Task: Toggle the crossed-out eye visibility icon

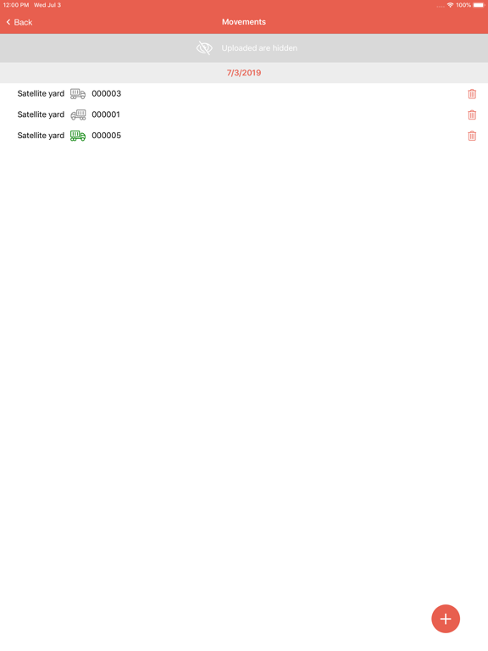Action: [x=204, y=48]
